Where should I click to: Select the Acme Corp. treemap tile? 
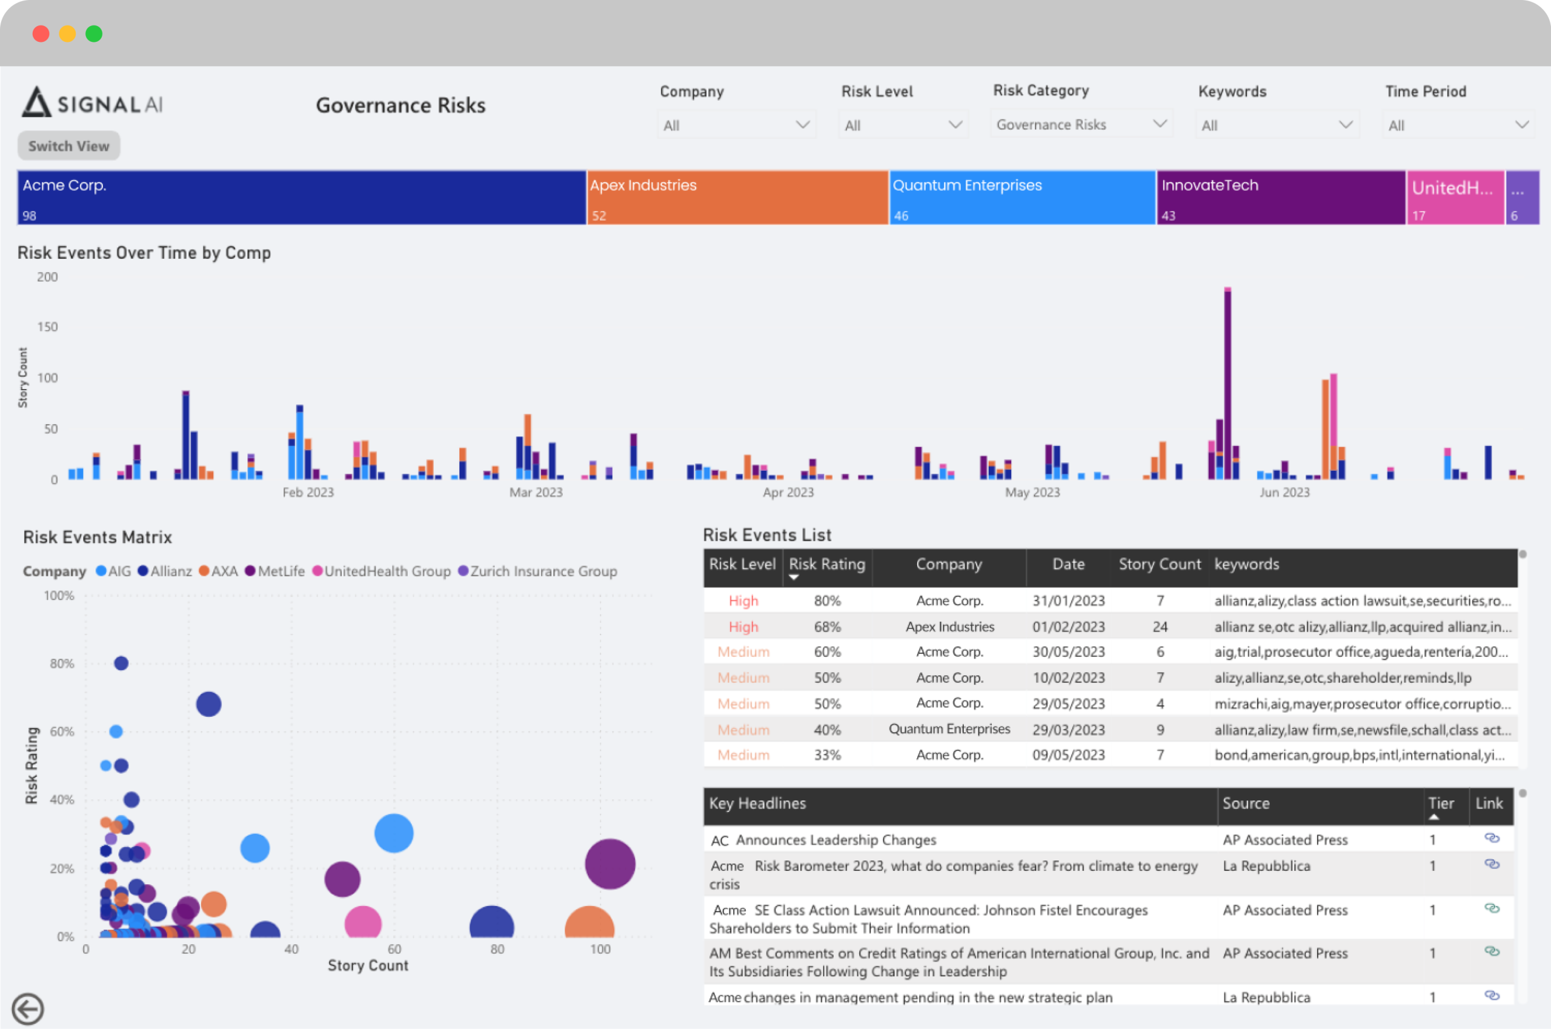point(302,198)
